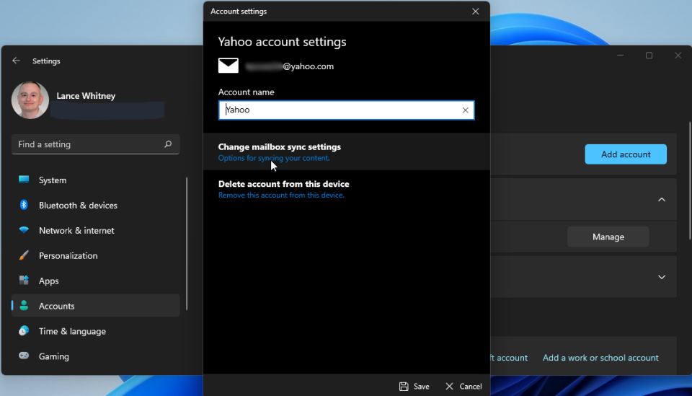Click the Bluetooth & devices icon
The image size is (692, 396).
(x=24, y=206)
